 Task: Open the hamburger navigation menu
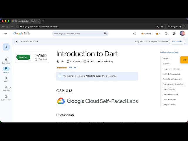click(6, 33)
